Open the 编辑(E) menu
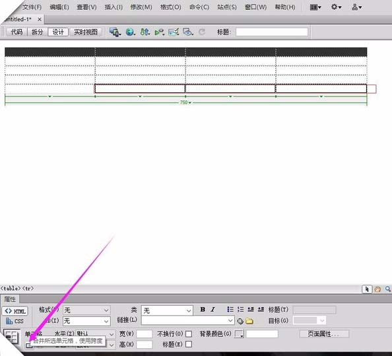392x356 pixels. (x=59, y=7)
